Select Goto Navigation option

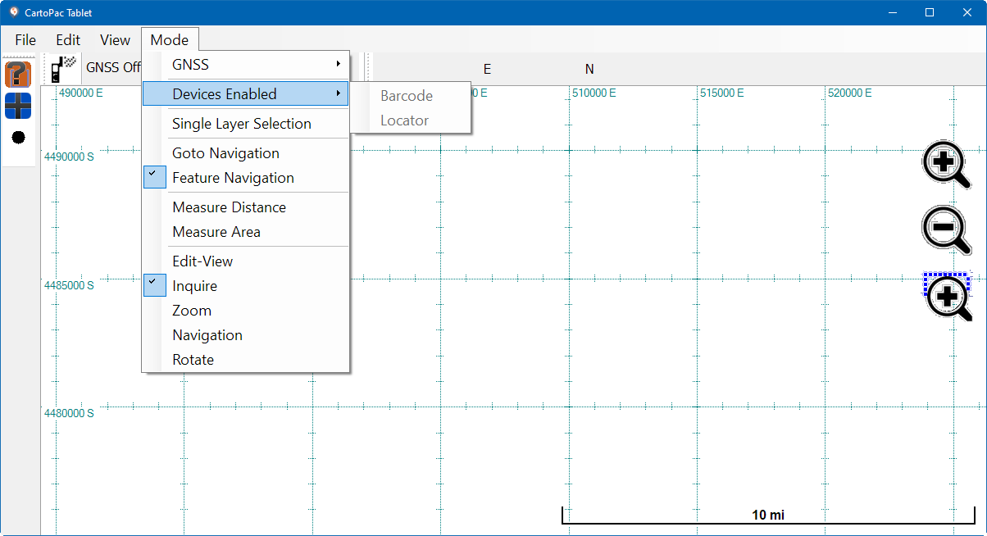225,153
